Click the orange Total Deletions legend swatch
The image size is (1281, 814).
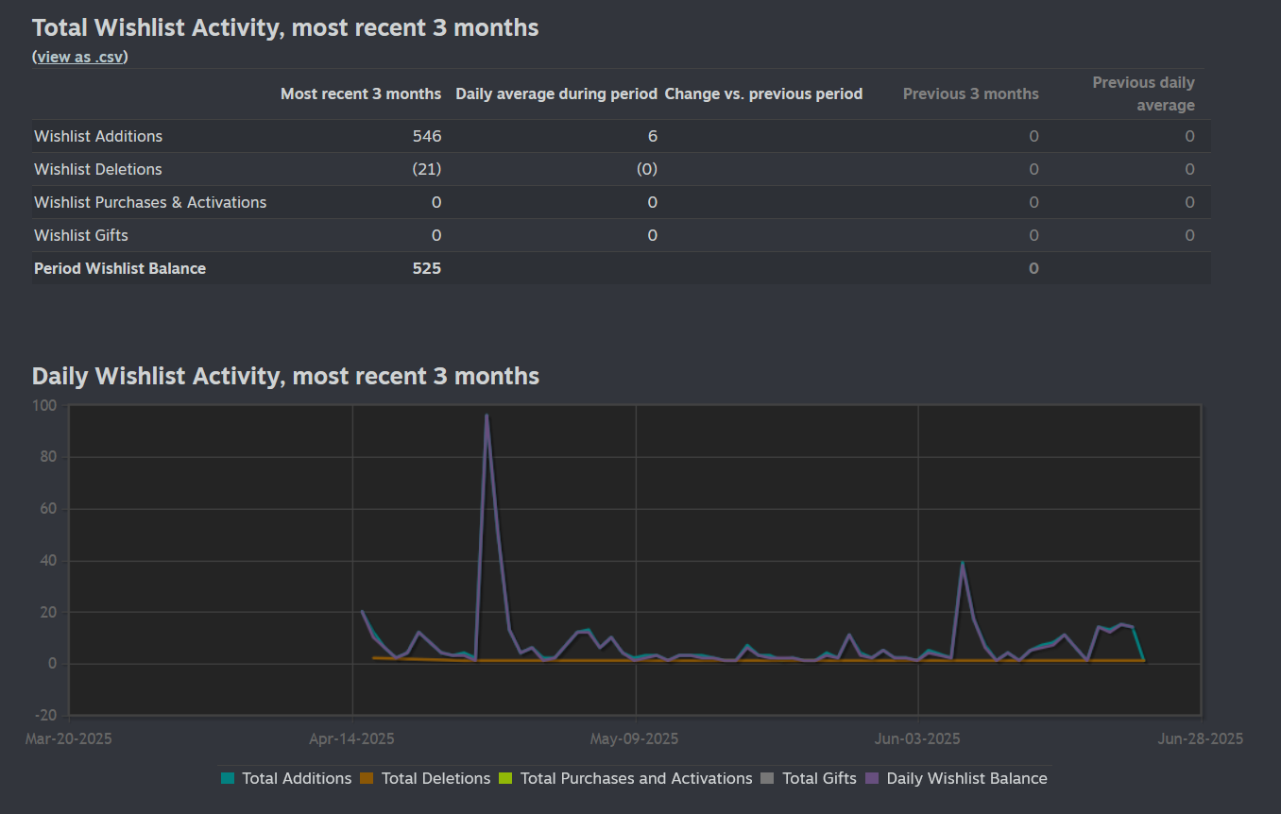point(367,779)
